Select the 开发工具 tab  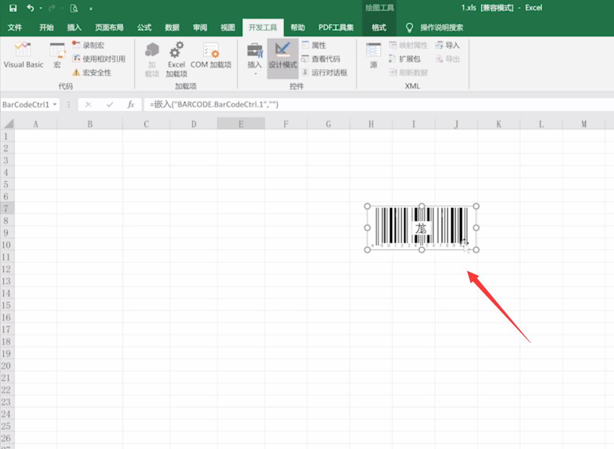[x=263, y=27]
